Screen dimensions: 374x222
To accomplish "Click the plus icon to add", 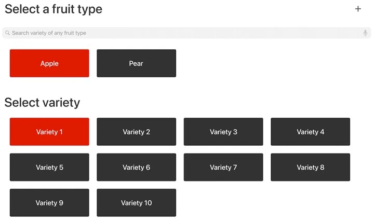I will coord(358,9).
